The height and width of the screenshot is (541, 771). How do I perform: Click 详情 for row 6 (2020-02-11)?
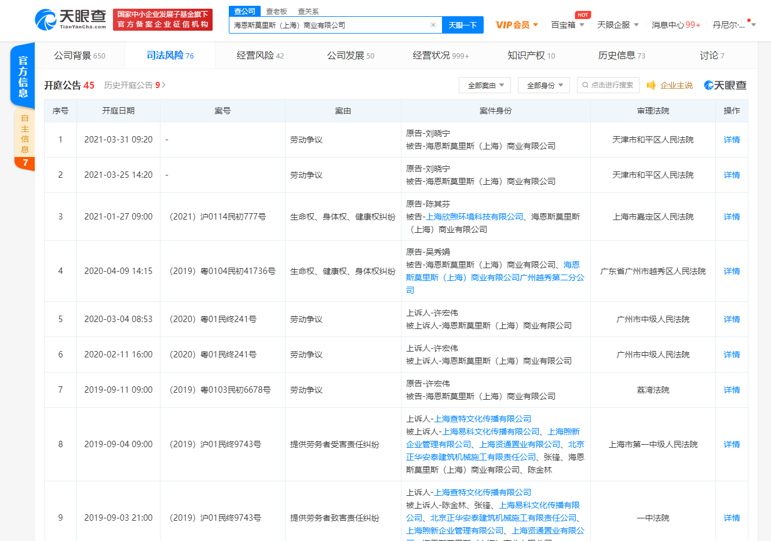click(732, 354)
